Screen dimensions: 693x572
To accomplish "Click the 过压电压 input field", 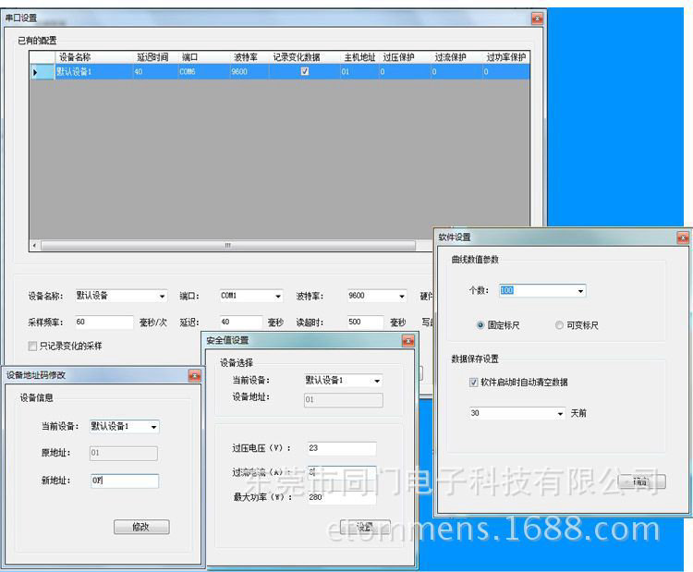I will pos(341,449).
